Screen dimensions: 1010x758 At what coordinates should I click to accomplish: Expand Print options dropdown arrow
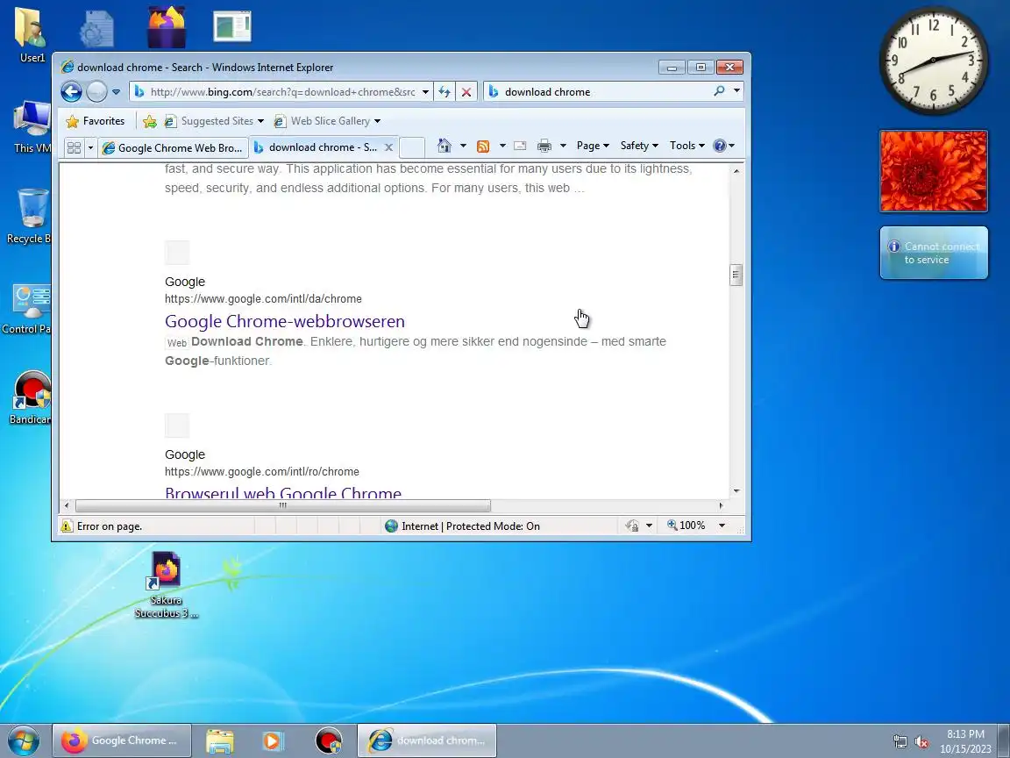tap(563, 146)
